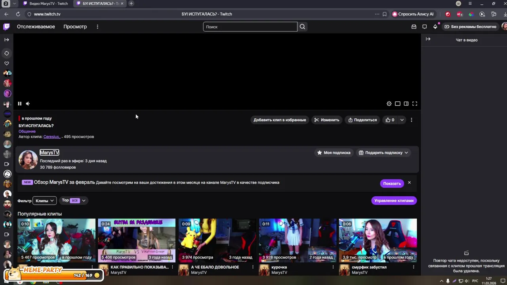
Task: Like the clip with thumbs-up
Action: (x=390, y=120)
